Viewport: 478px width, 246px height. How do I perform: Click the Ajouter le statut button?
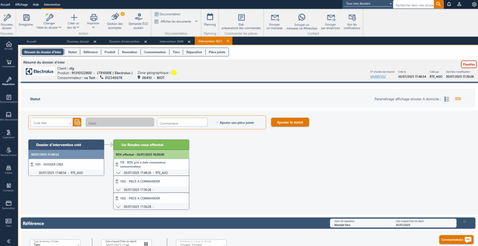pyautogui.click(x=290, y=122)
